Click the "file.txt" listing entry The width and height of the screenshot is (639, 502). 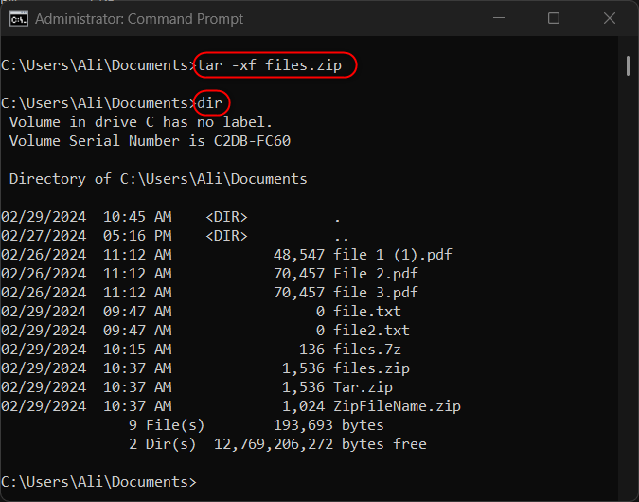pos(367,312)
